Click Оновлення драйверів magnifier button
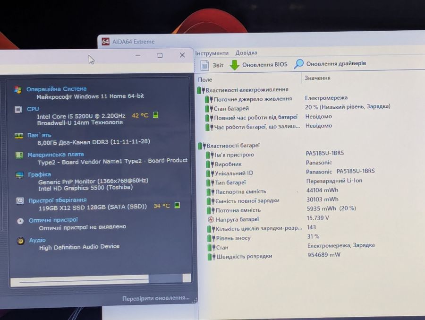 (330, 63)
